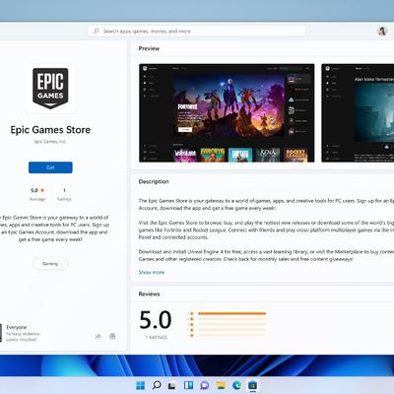The width and height of the screenshot is (394, 394).
Task: Click Epic Games, Inc. publisher link
Action: pyautogui.click(x=50, y=142)
